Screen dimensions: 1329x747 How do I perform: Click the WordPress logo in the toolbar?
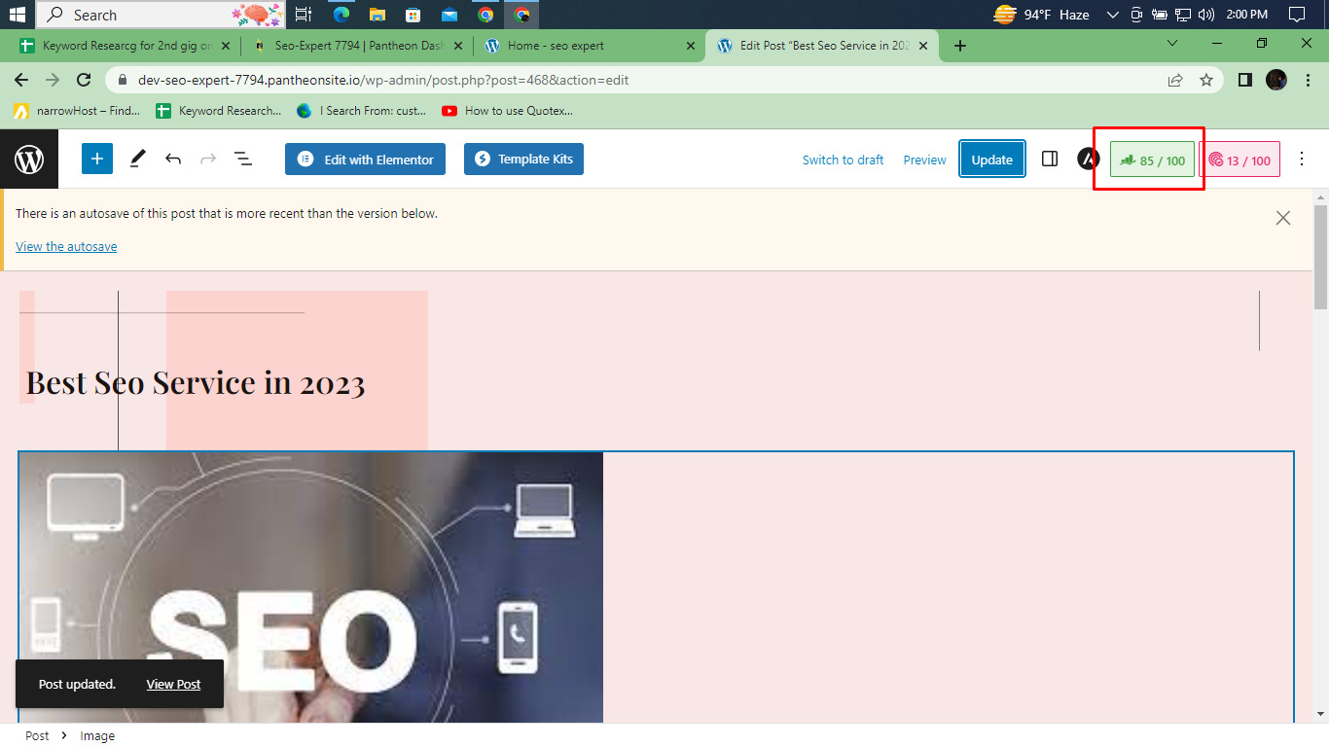(x=29, y=158)
